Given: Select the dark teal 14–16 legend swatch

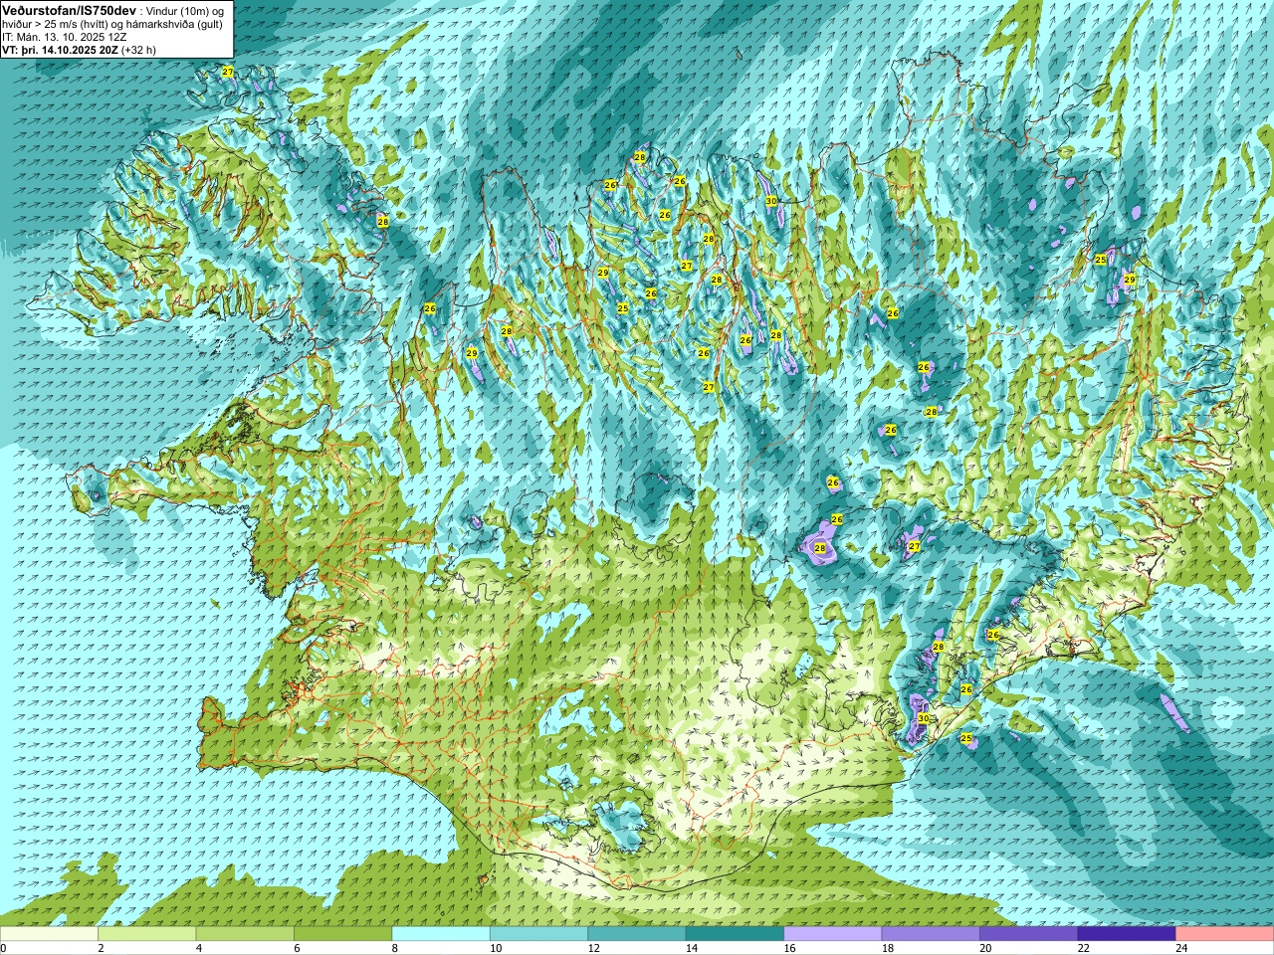Looking at the screenshot, I should click(x=735, y=934).
